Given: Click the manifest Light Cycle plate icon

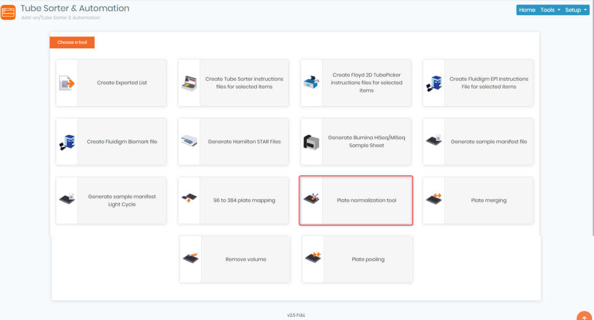Looking at the screenshot, I should pos(67,199).
